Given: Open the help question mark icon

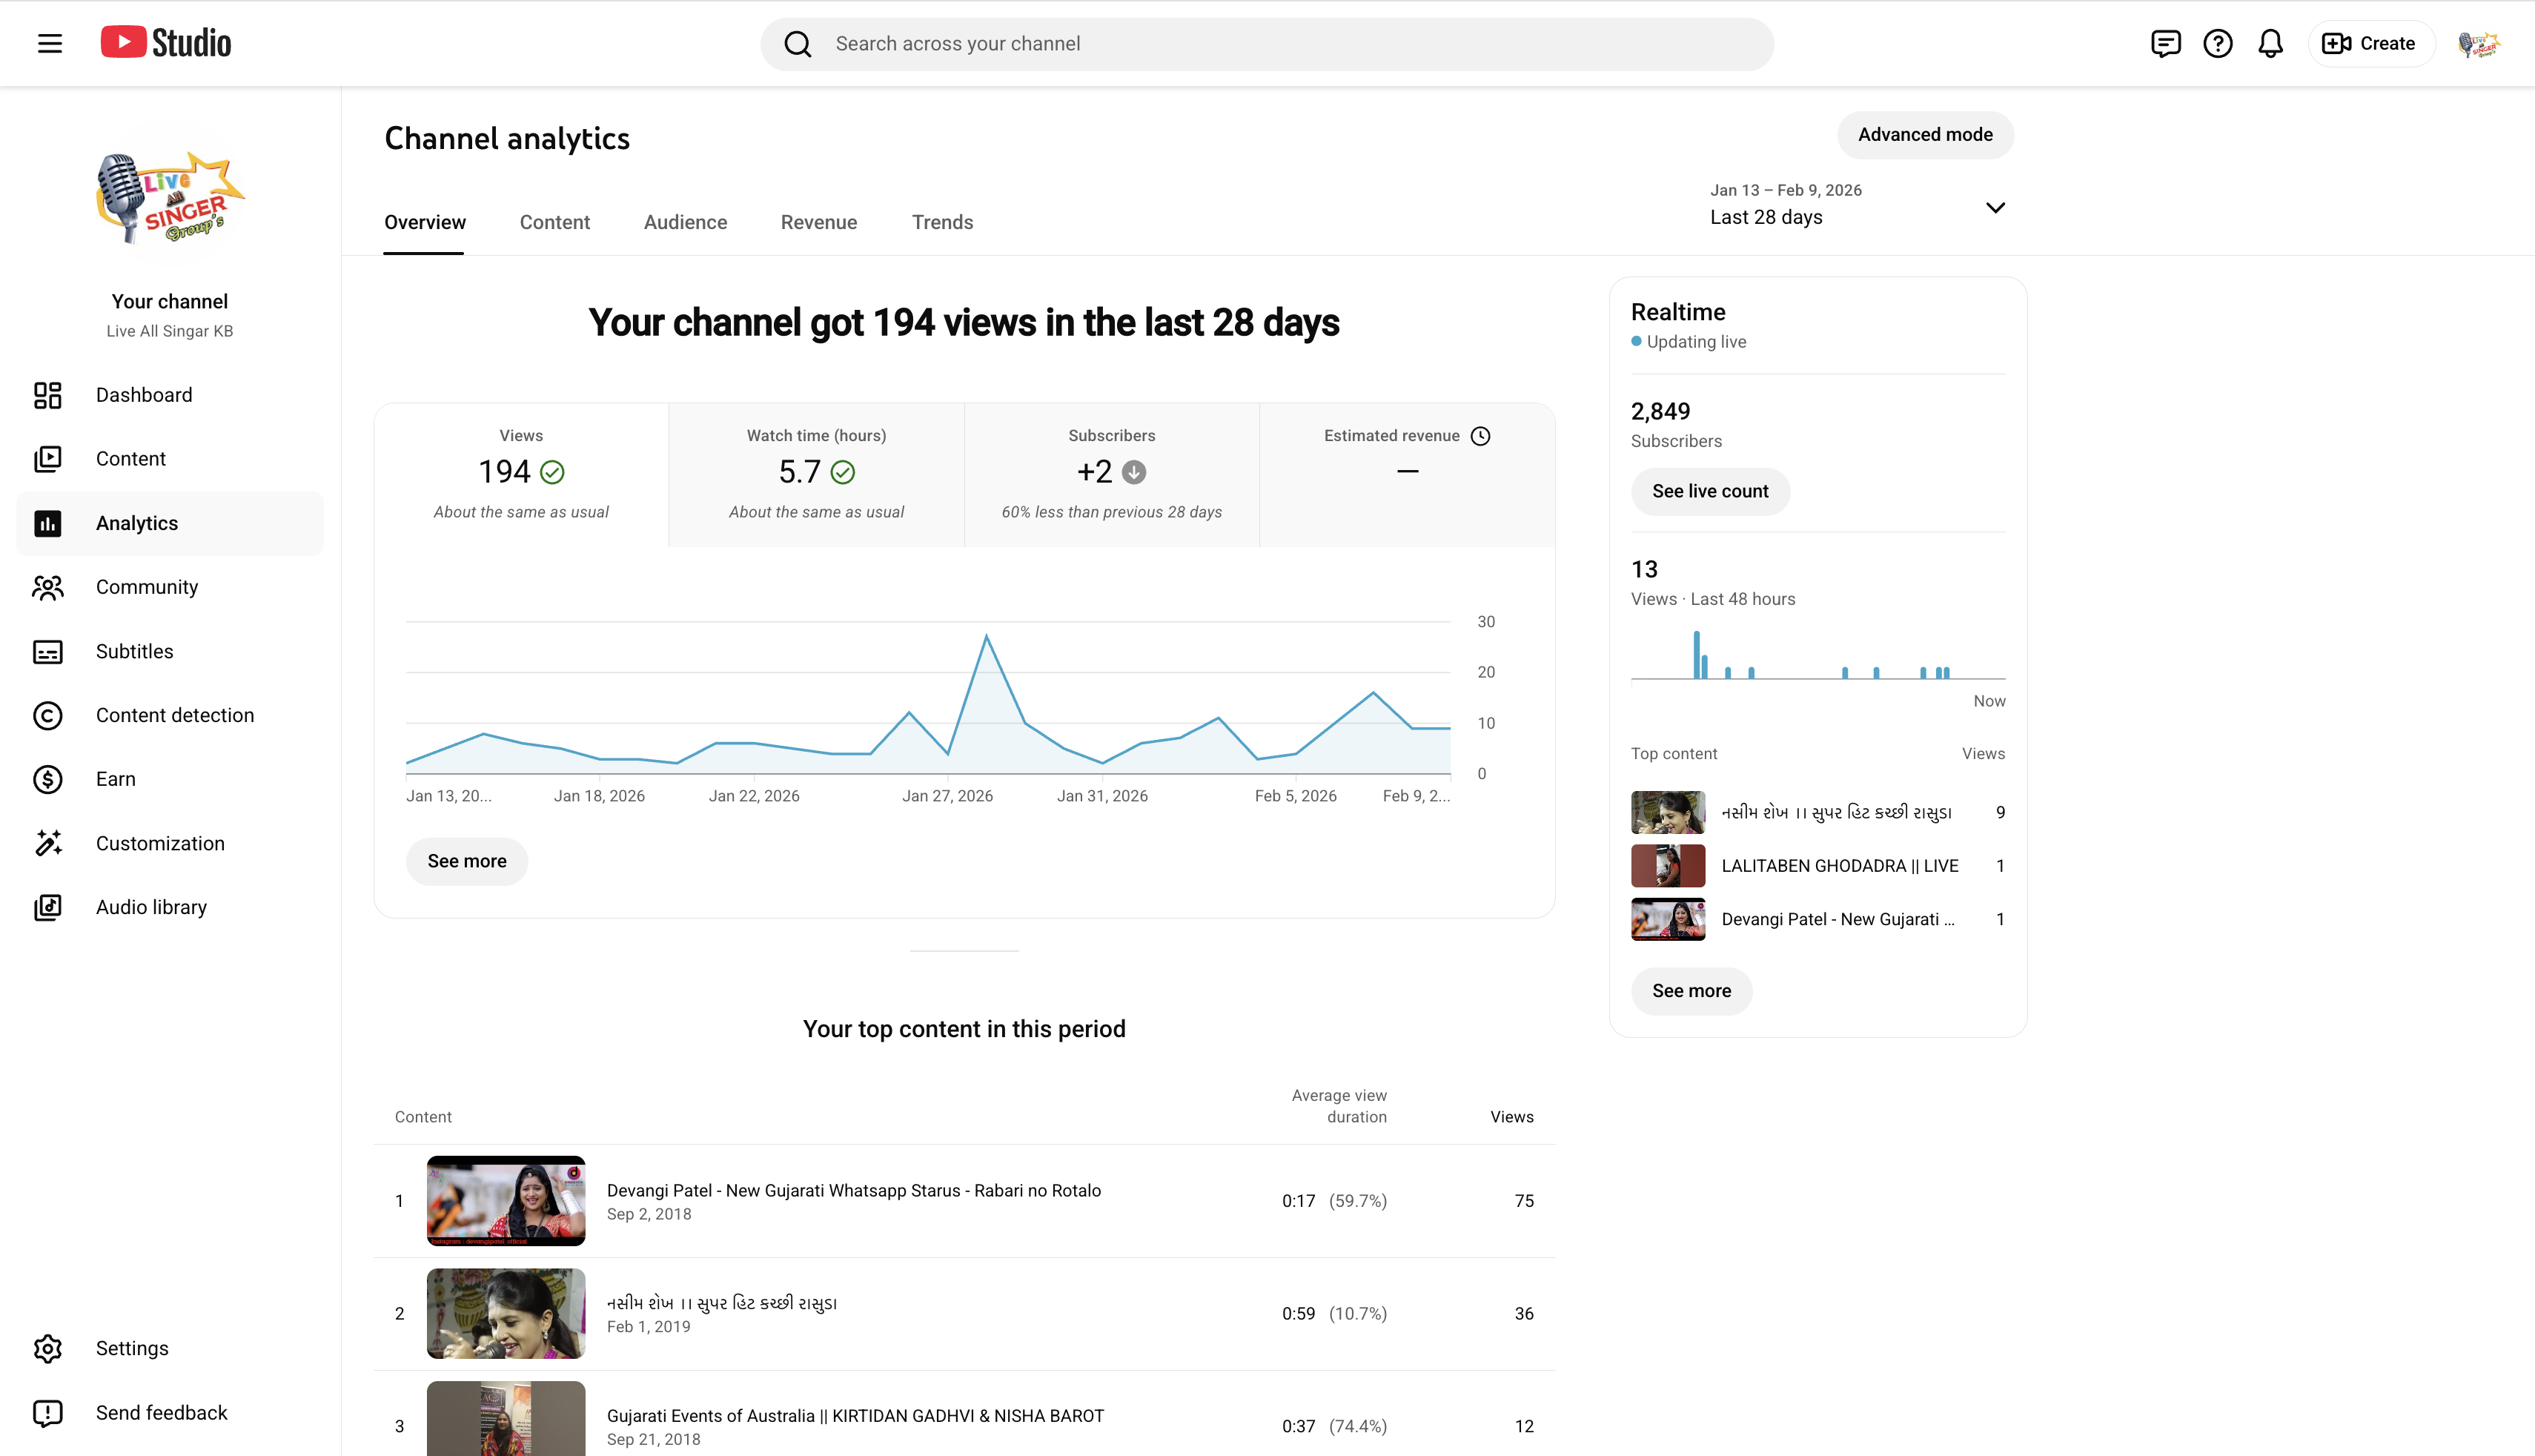Looking at the screenshot, I should [2217, 44].
